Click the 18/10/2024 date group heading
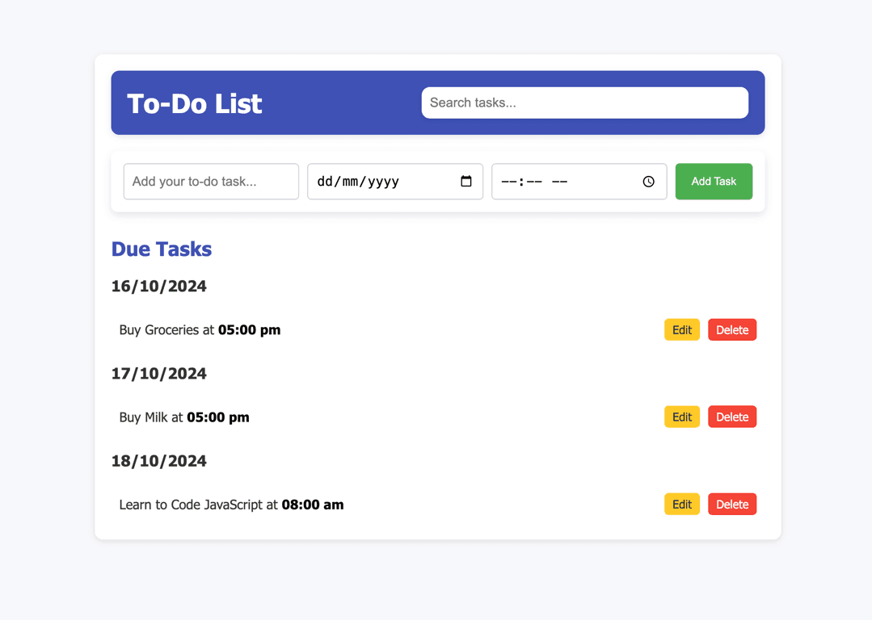 coord(159,460)
